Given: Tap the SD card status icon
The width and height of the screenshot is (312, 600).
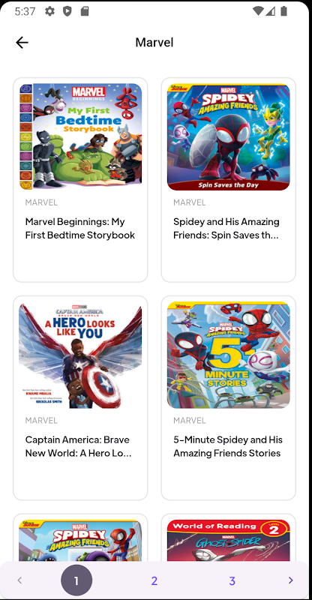Looking at the screenshot, I should pyautogui.click(x=85, y=11).
